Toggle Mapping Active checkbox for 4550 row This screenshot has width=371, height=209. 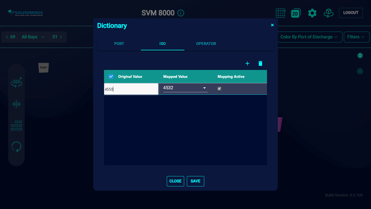pyautogui.click(x=219, y=88)
